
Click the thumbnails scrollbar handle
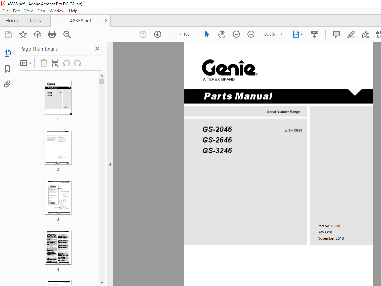pyautogui.click(x=102, y=81)
